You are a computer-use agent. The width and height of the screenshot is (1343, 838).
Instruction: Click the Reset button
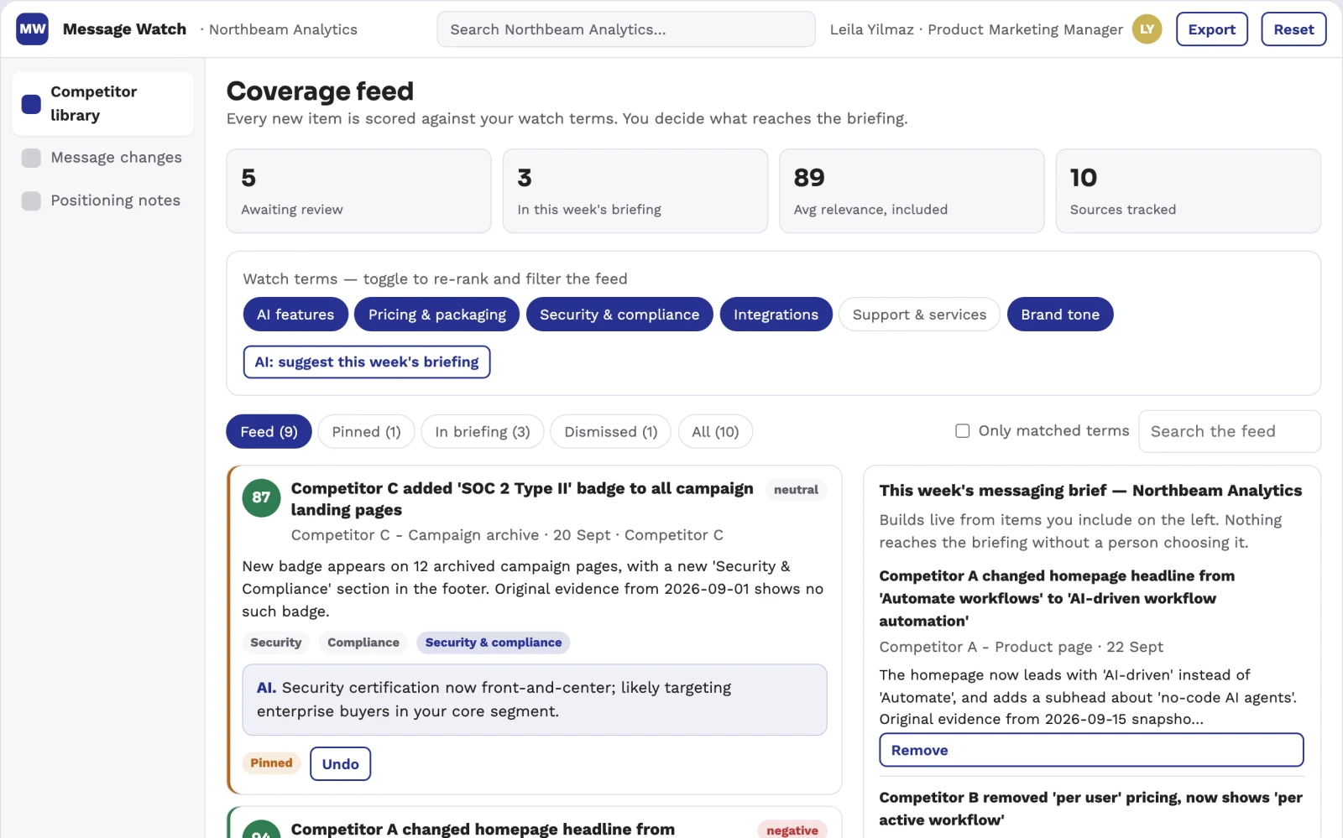tap(1293, 29)
